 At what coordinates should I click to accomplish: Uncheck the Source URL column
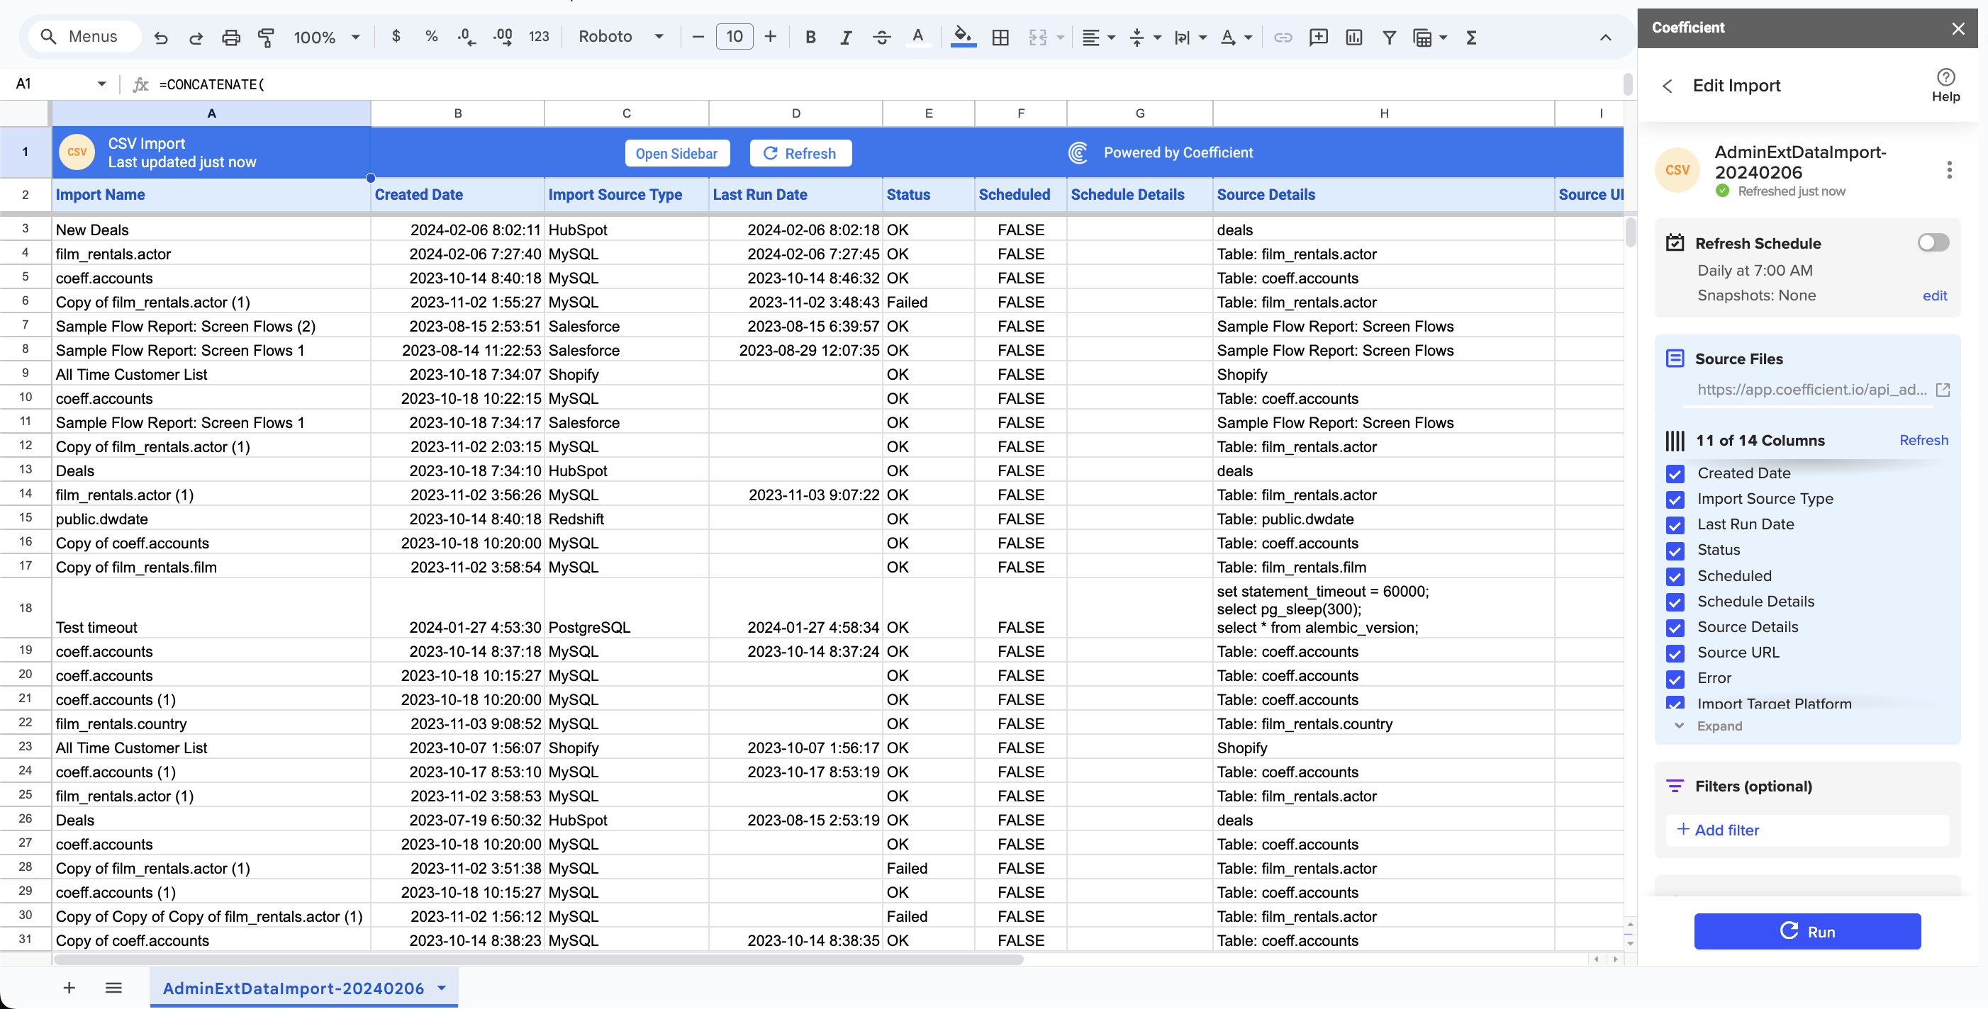(x=1675, y=653)
